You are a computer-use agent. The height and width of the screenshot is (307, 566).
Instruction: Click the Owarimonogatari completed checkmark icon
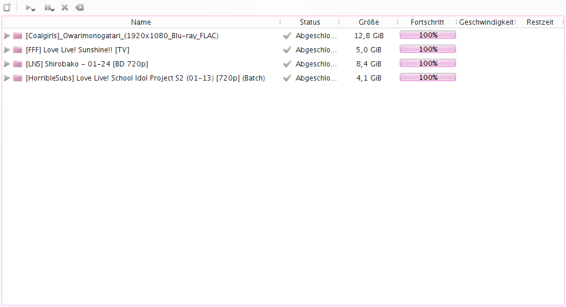tap(287, 36)
